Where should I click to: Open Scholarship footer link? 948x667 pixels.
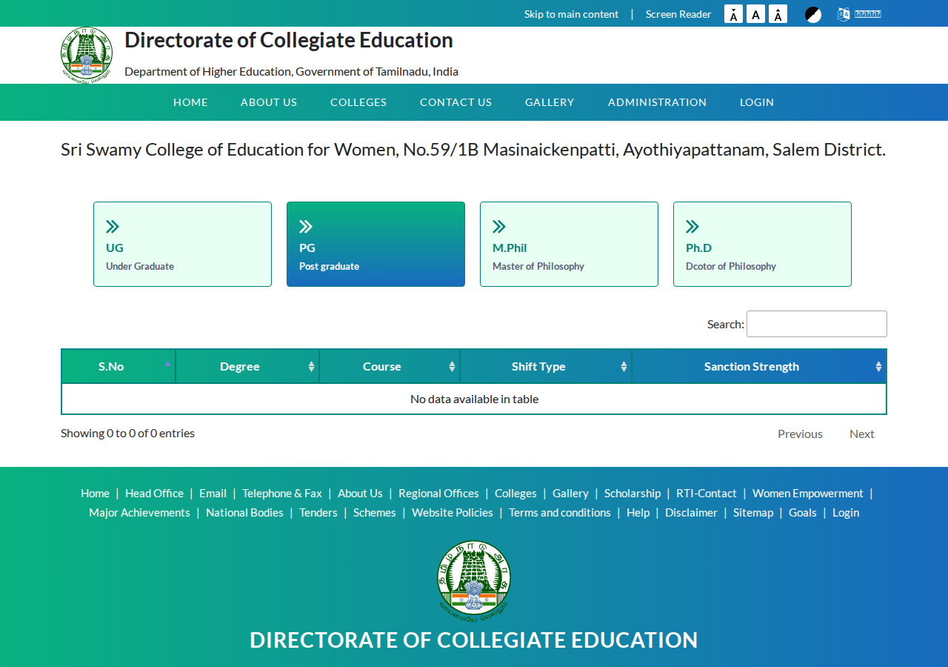click(x=632, y=493)
